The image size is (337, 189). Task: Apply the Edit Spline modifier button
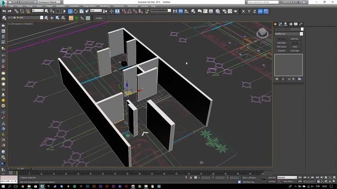pos(281,39)
